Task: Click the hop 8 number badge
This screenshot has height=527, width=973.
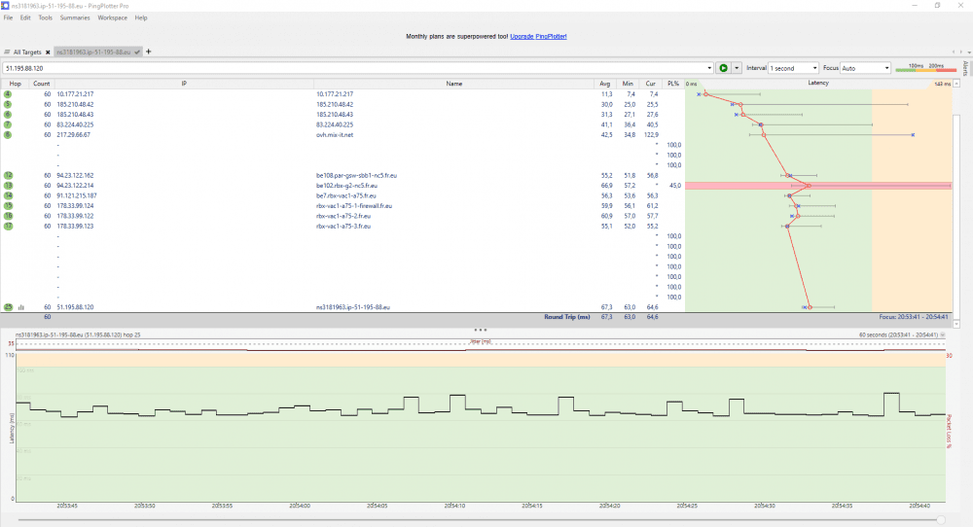Action: click(x=8, y=134)
